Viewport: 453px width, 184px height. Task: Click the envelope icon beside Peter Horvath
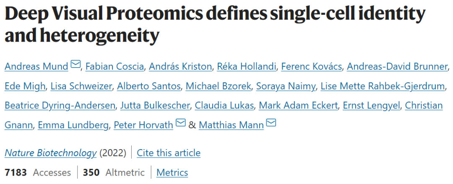pos(180,123)
